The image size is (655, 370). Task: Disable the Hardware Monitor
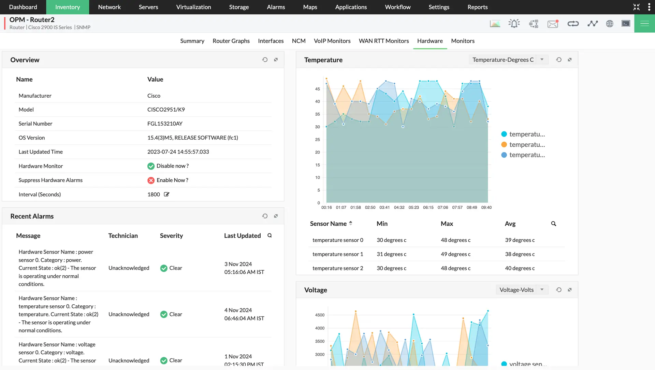tap(172, 166)
